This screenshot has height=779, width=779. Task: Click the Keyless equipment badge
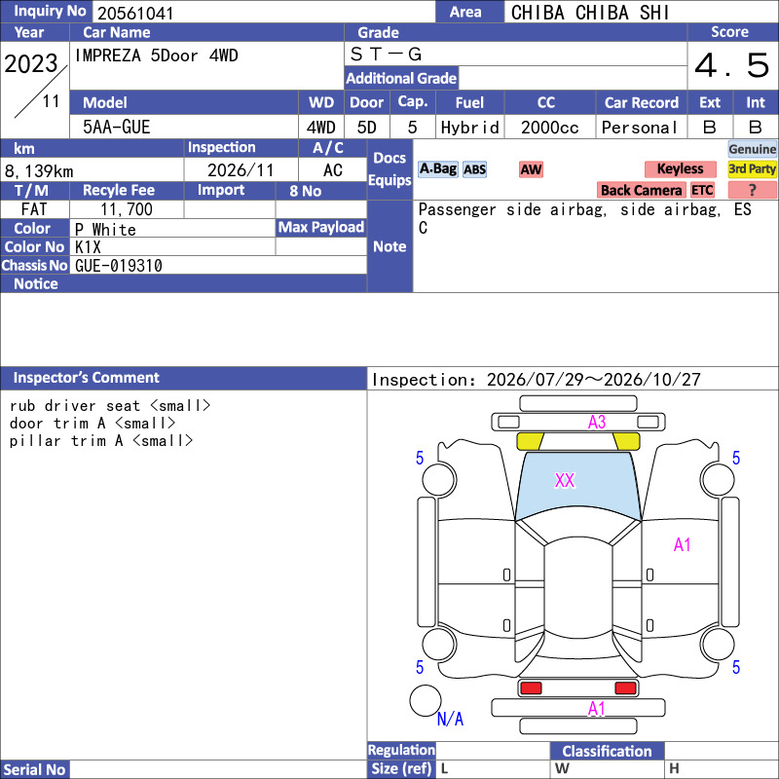680,168
